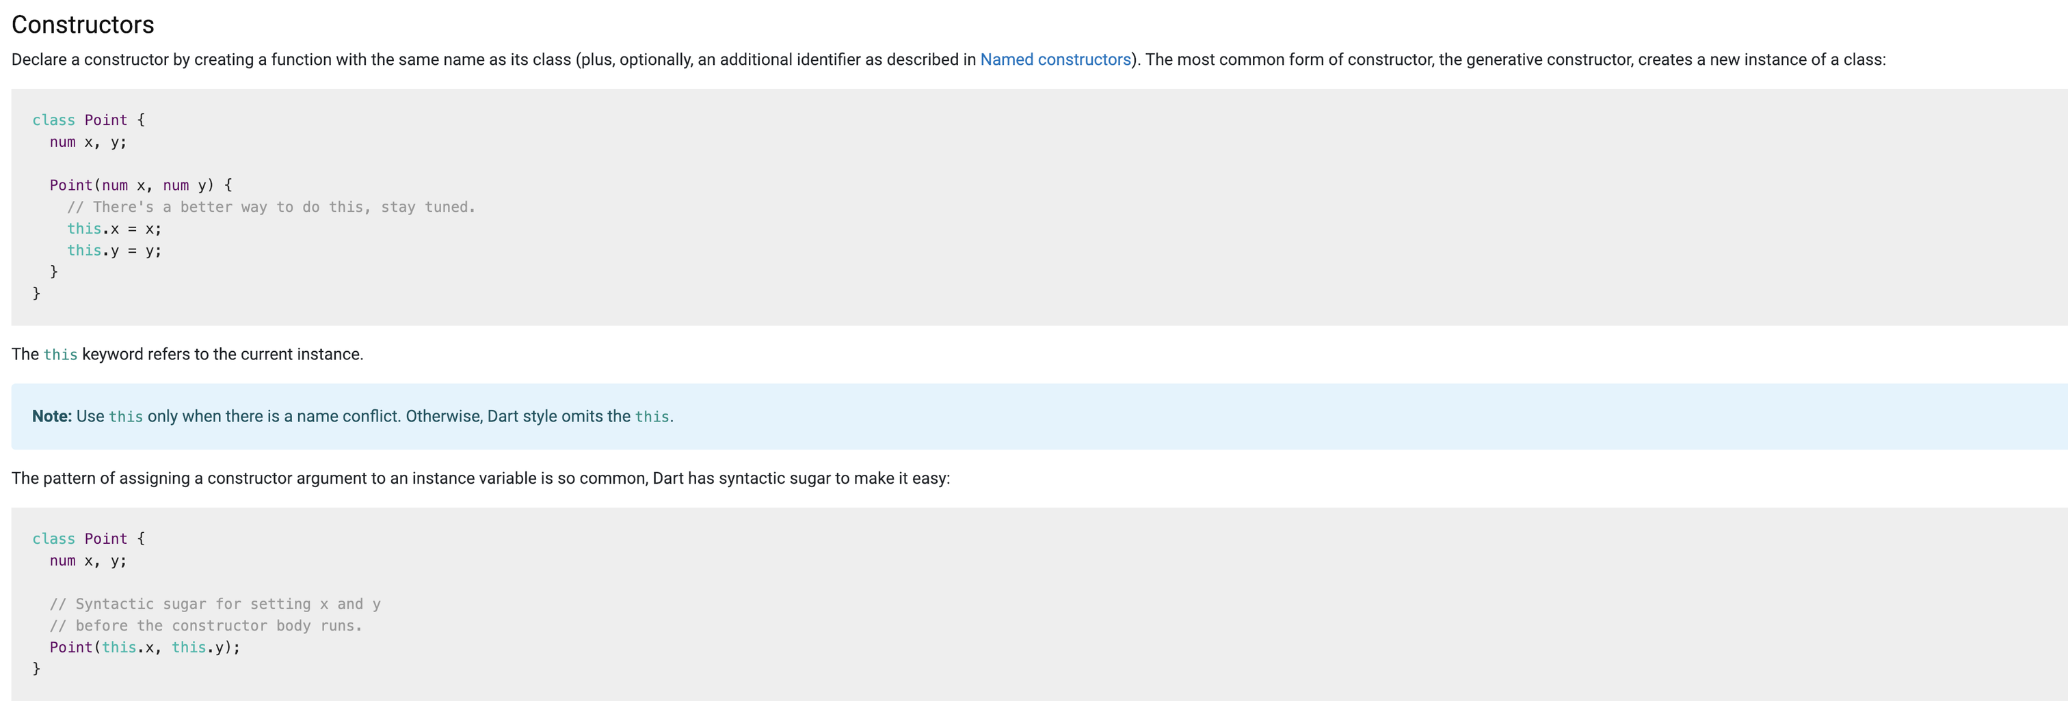Click the second 'class Point {' code line
The width and height of the screenshot is (2068, 703).
coord(88,540)
